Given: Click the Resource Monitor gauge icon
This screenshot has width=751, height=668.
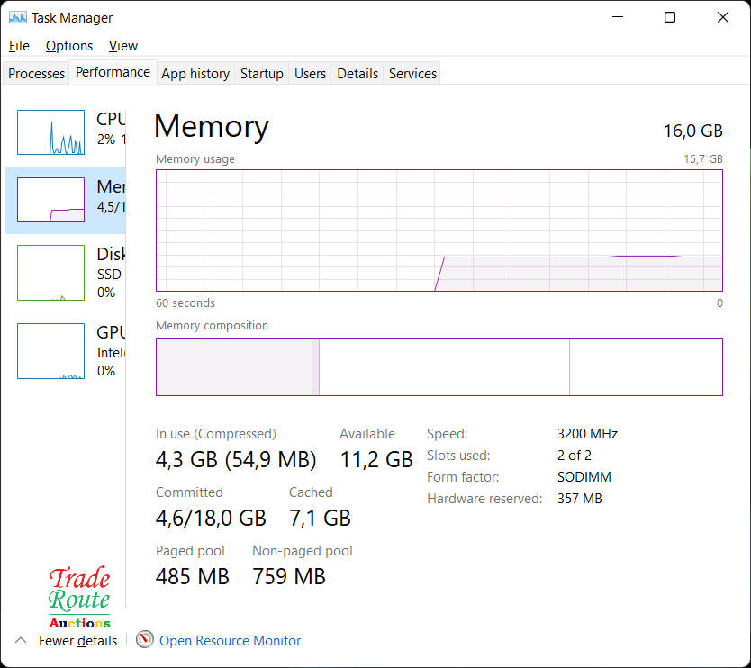Looking at the screenshot, I should (x=145, y=640).
